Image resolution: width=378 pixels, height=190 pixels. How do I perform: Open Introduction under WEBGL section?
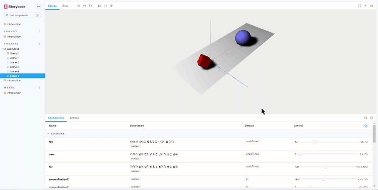[x=14, y=93]
